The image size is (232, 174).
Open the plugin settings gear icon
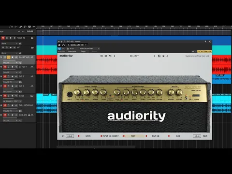coord(193,51)
